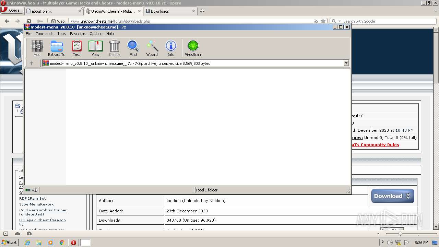The width and height of the screenshot is (439, 247).
Task: Click the blue Download button
Action: tap(392, 196)
